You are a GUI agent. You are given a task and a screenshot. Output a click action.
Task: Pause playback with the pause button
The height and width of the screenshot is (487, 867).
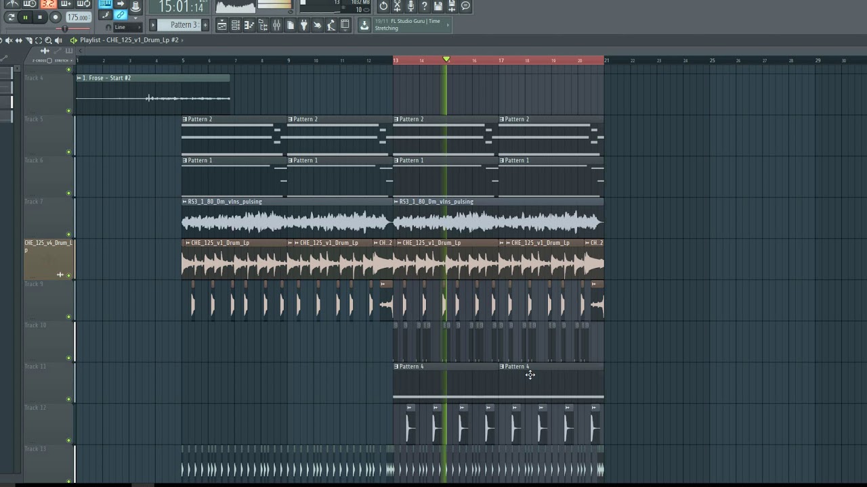tap(25, 17)
